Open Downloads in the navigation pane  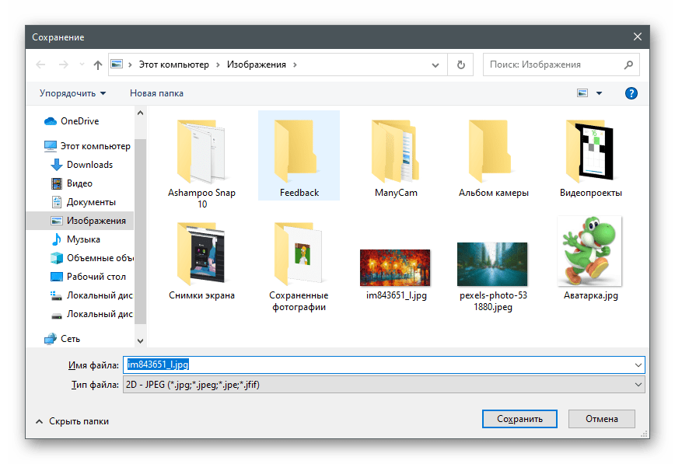tap(89, 165)
